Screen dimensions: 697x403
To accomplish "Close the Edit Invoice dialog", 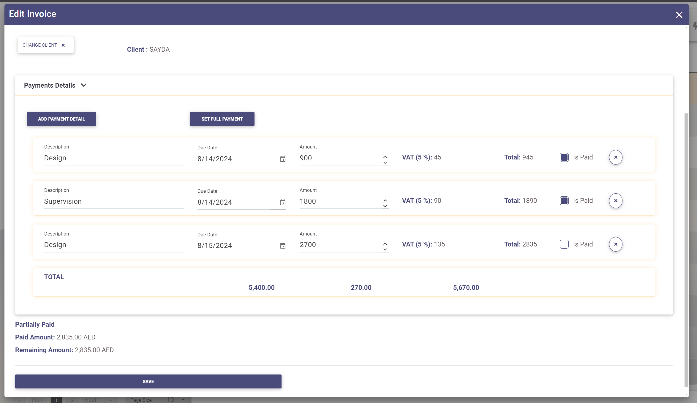I will click(x=679, y=15).
